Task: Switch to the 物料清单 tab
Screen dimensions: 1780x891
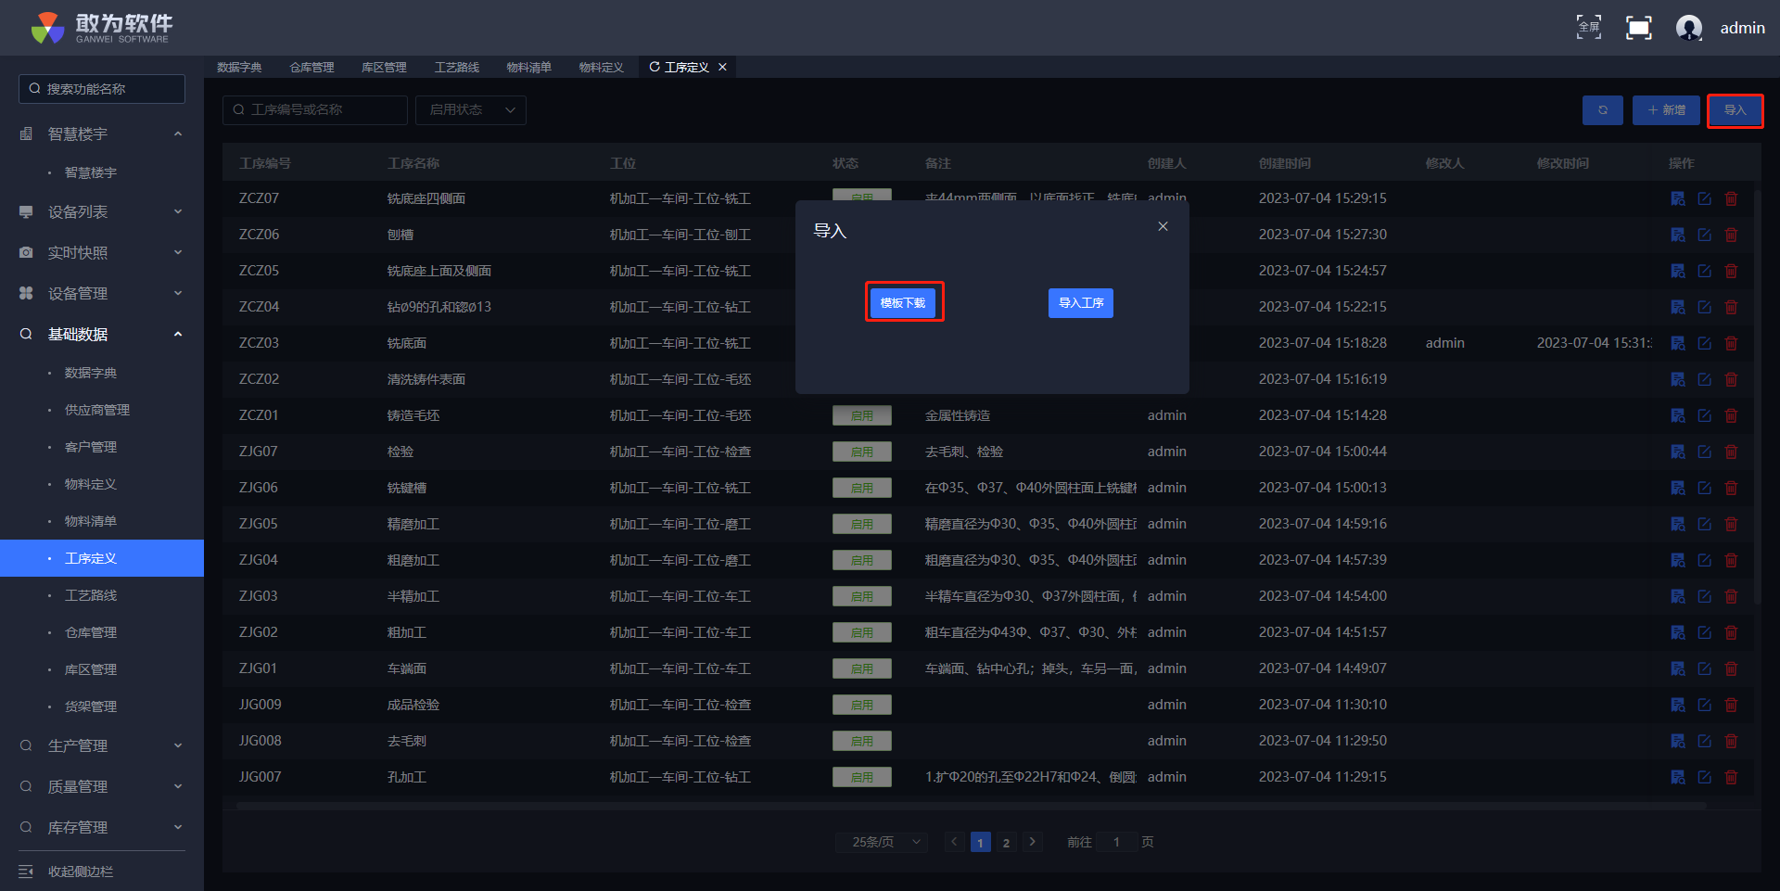Action: [x=528, y=68]
